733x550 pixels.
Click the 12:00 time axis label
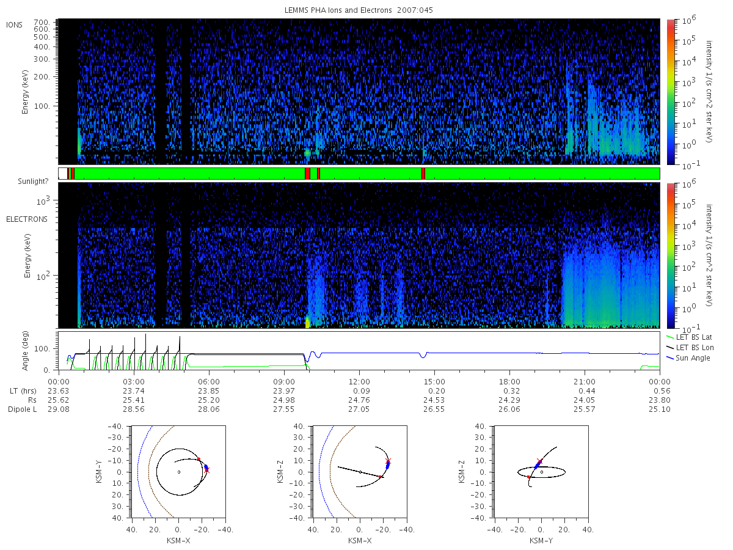pos(359,381)
